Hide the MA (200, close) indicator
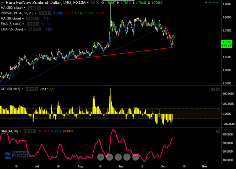The height and width of the screenshot is (169, 236). point(30,8)
